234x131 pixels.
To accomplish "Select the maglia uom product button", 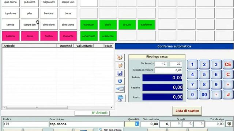I will (x=49, y=3).
